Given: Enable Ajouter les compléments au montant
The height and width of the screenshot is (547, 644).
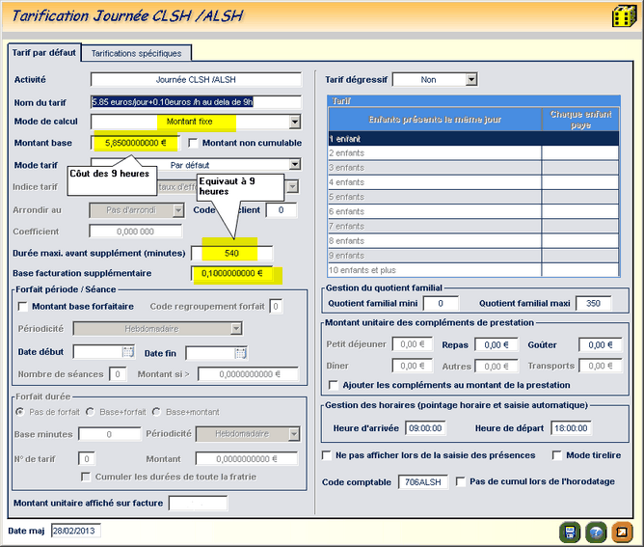Looking at the screenshot, I should (333, 385).
